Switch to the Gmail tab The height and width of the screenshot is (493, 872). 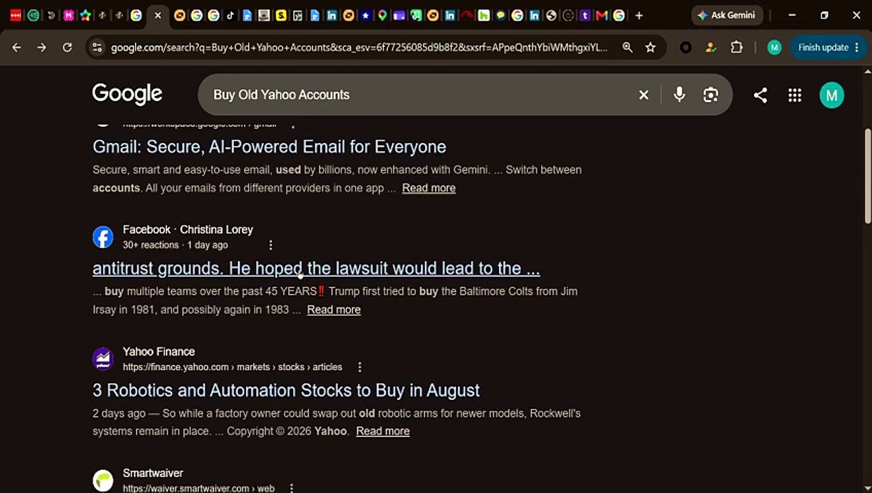click(602, 15)
